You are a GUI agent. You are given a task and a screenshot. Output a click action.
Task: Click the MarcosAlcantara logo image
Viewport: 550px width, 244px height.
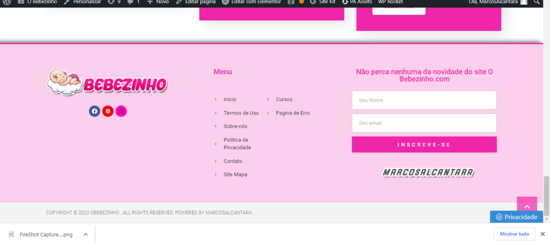(428, 172)
